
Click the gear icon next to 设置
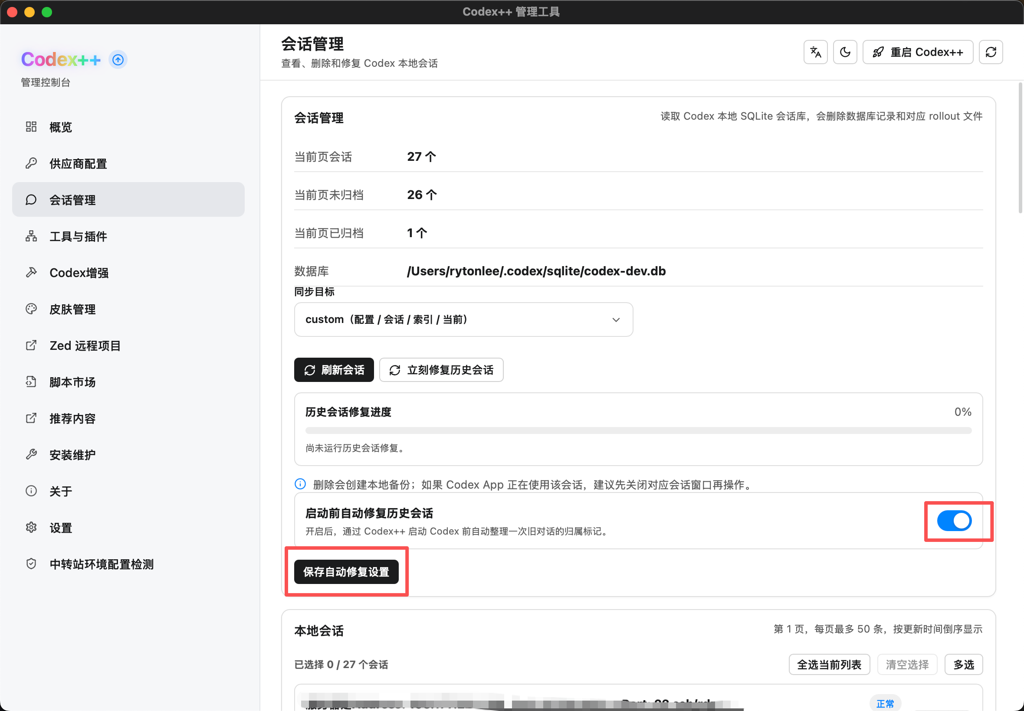[x=31, y=528]
